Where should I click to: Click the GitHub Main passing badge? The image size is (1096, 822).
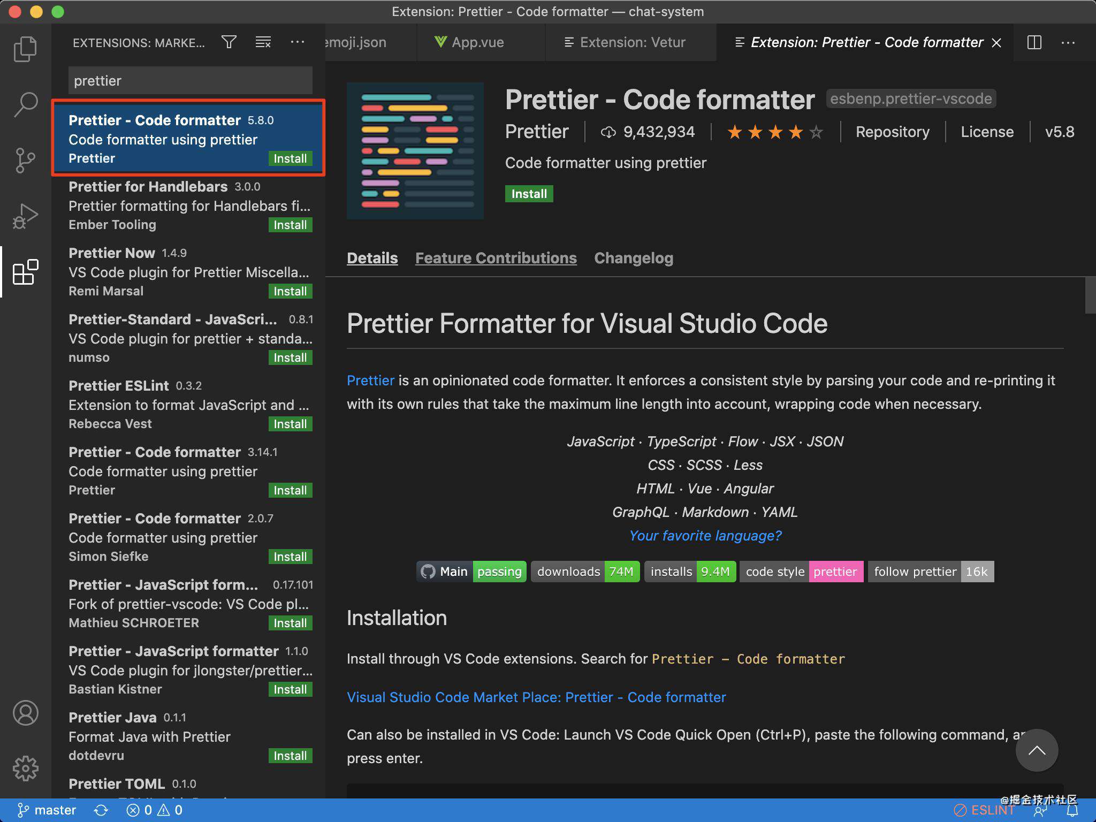tap(471, 572)
